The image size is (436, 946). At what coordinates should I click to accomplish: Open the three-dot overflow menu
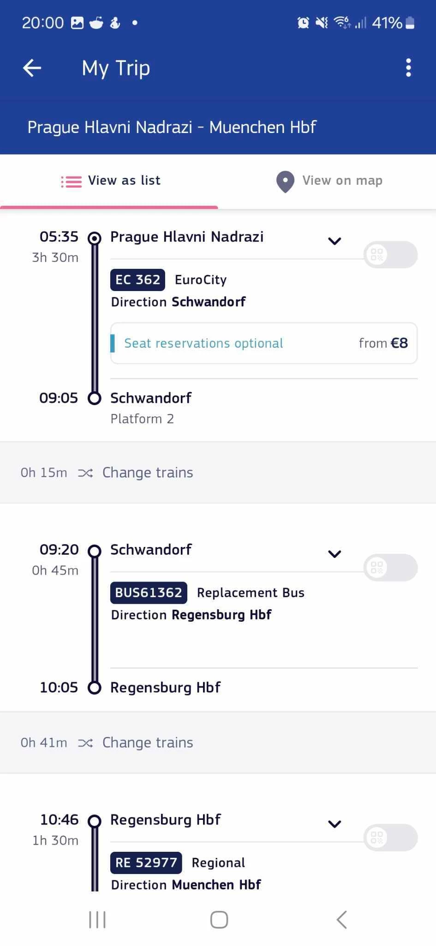coord(408,68)
